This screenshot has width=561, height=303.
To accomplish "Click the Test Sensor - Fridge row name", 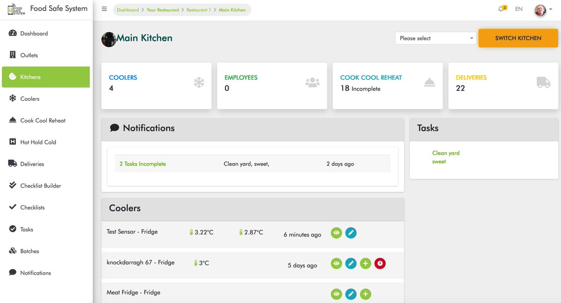I will pos(132,232).
